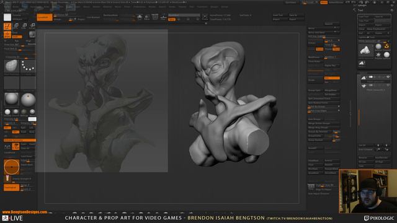This screenshot has height=223, width=397.
Task: Click Groups Split button
Action: click(x=315, y=90)
